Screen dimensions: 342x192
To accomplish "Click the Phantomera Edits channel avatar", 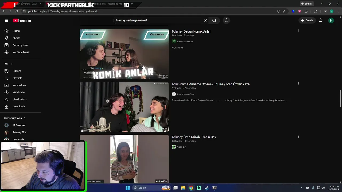I will tap(174, 94).
